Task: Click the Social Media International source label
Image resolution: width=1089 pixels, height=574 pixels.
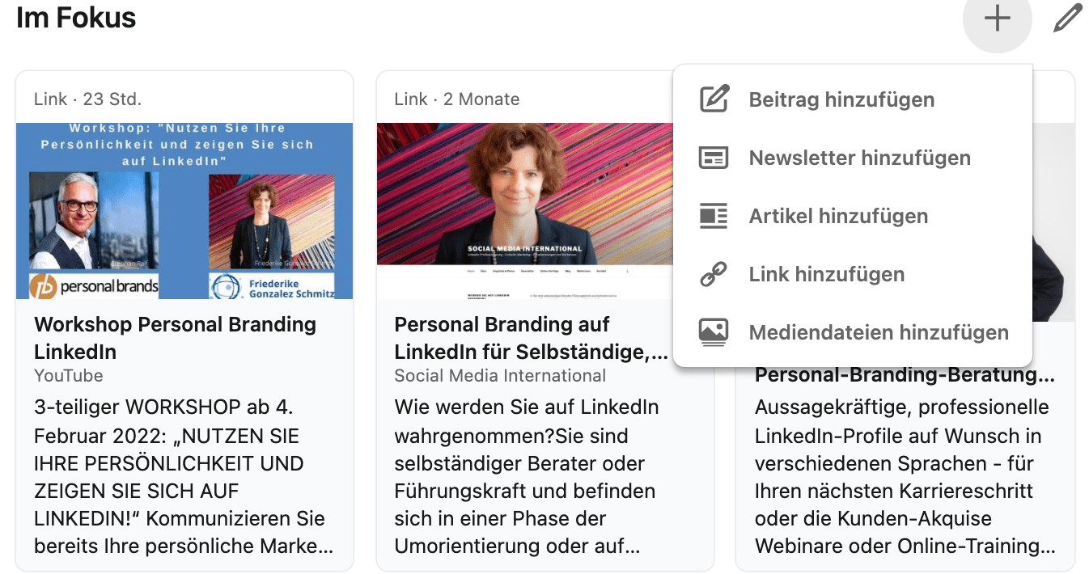Action: coord(500,376)
